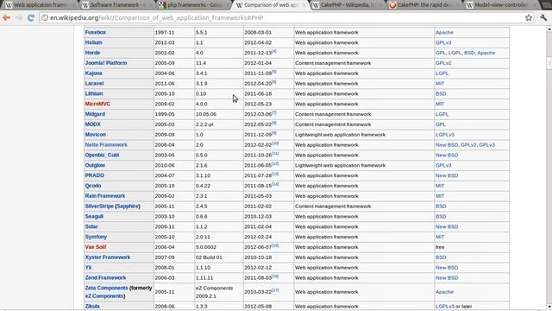Image resolution: width=552 pixels, height=311 pixels.
Task: Open the Lithium framework link
Action: coord(94,93)
